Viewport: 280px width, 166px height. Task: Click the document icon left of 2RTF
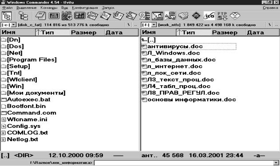click(x=131, y=16)
